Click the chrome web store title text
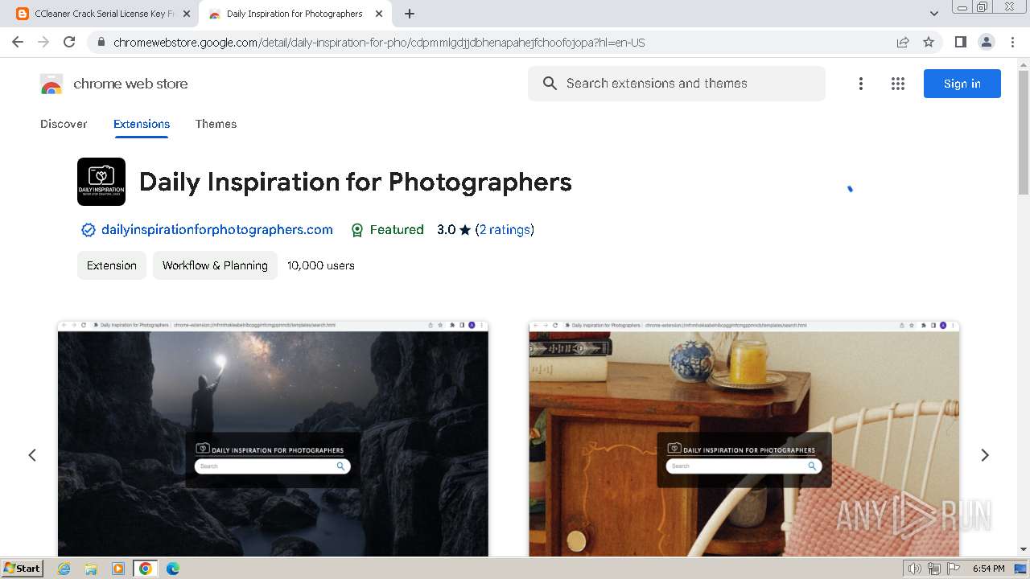1030x579 pixels. 130,84
